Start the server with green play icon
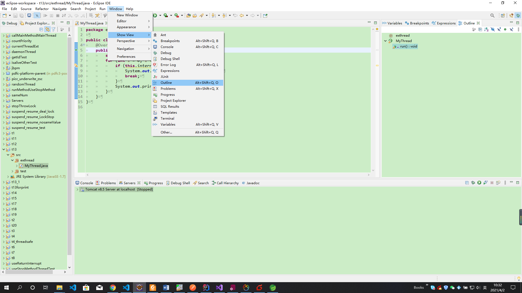This screenshot has height=293, width=522. click(479, 183)
